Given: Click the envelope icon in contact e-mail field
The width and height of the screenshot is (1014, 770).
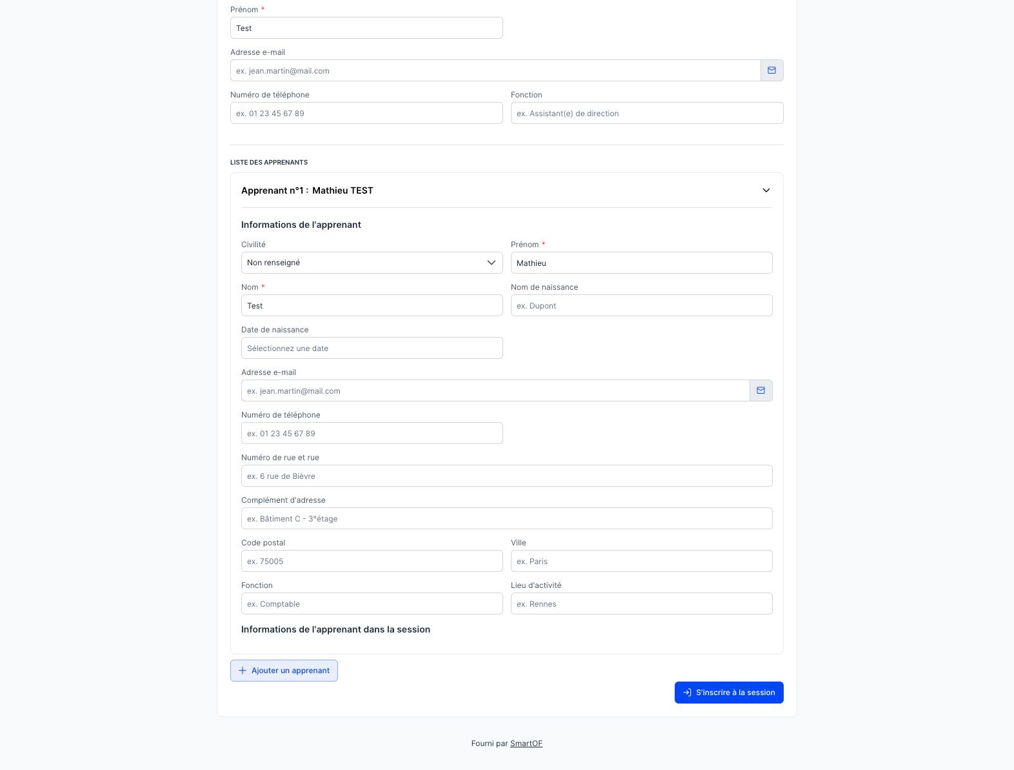Looking at the screenshot, I should click(771, 70).
